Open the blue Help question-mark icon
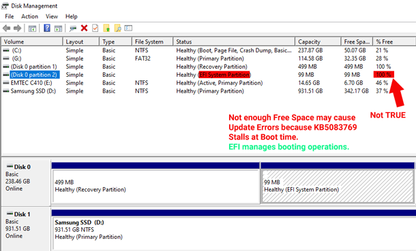The width and height of the screenshot is (416, 251). (x=47, y=28)
